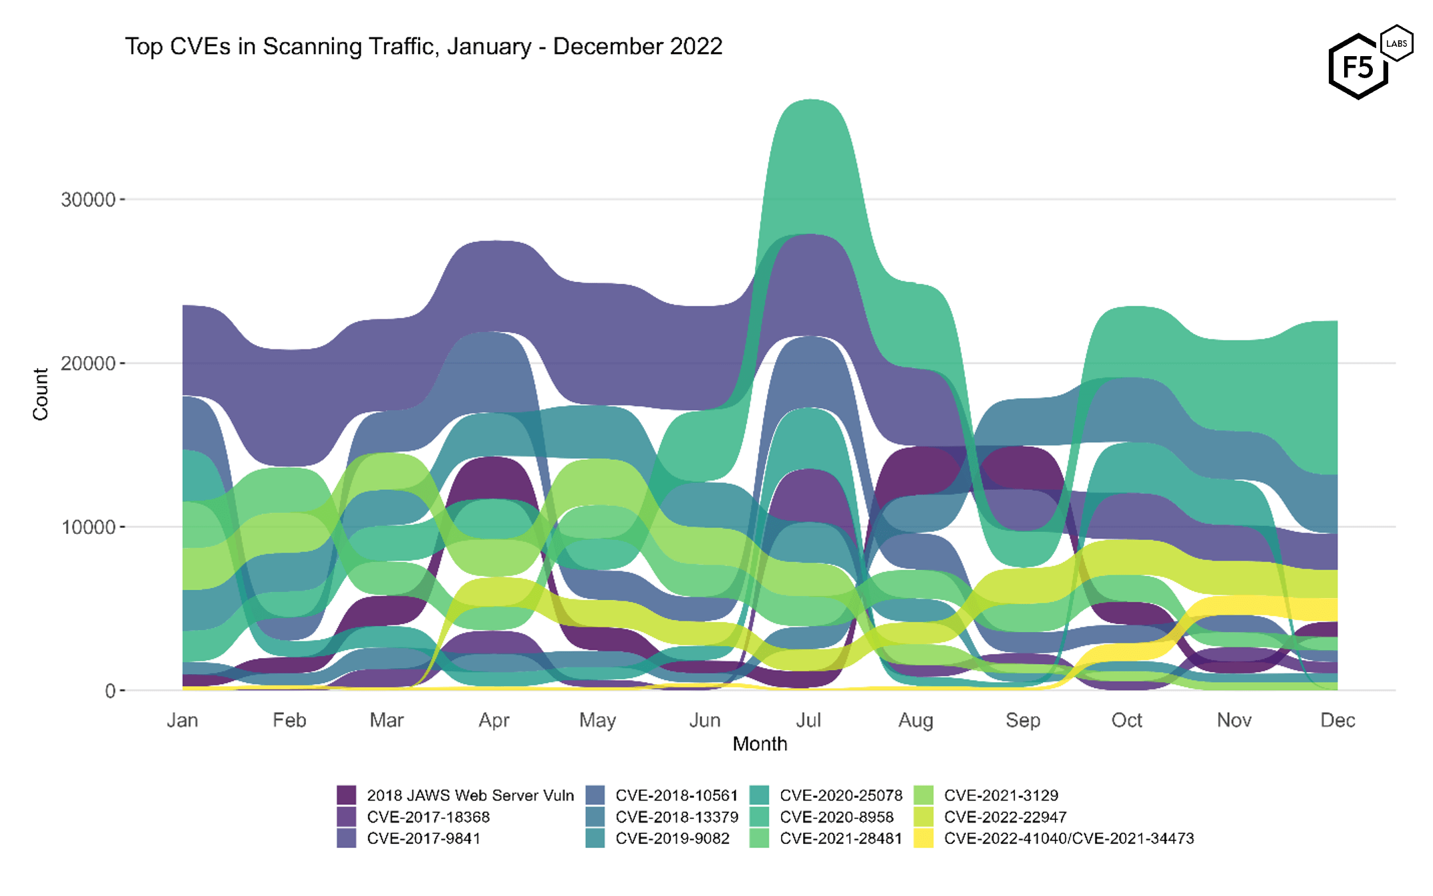The image size is (1433, 896).
Task: Click the CVE-2019-9082 legend label
Action: [672, 838]
